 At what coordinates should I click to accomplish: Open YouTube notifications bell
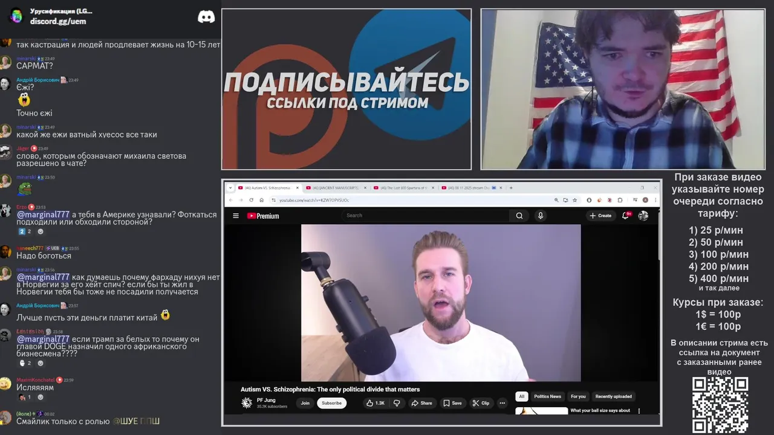(x=626, y=216)
